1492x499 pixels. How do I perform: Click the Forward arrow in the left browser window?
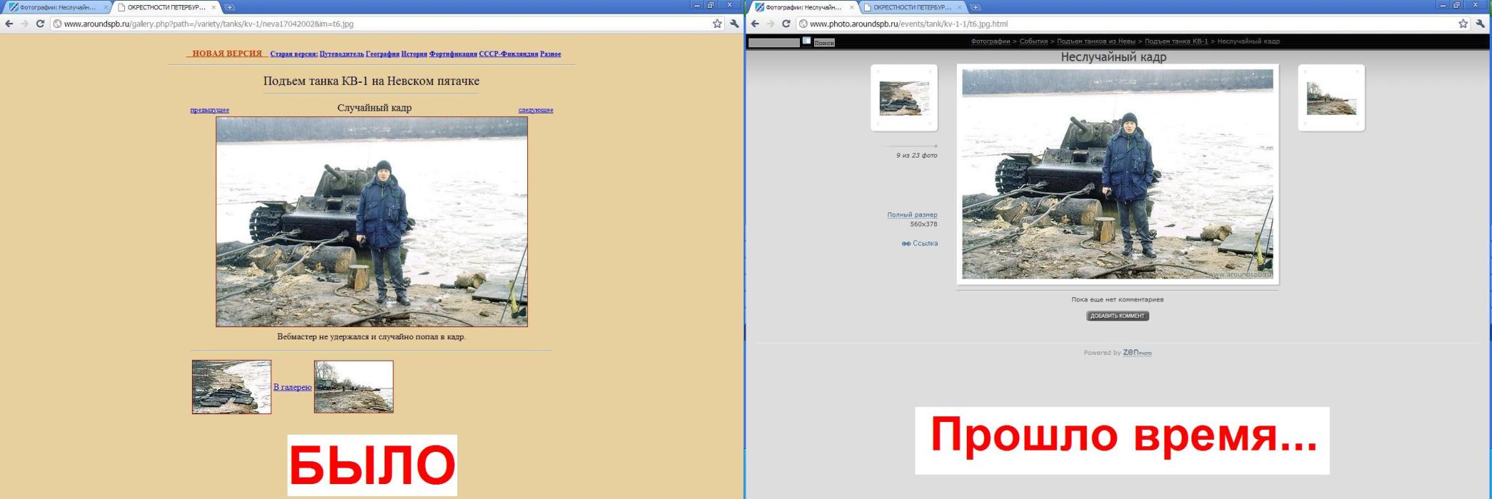pyautogui.click(x=24, y=24)
